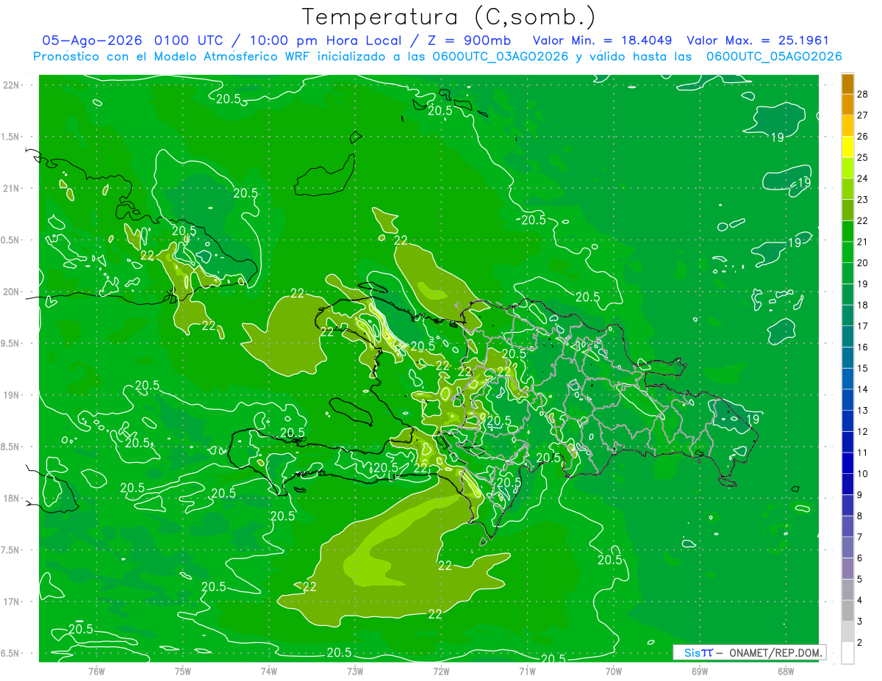Click the 72W longitude axis label
The width and height of the screenshot is (882, 681).
[441, 671]
